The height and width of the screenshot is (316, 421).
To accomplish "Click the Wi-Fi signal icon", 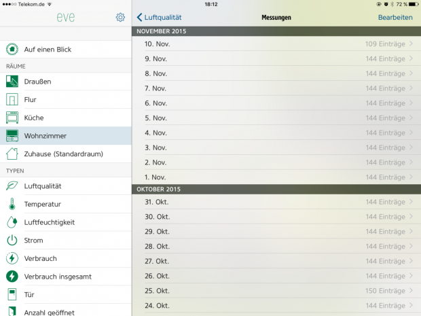I will [x=50, y=4].
